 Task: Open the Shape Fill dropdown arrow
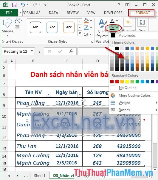tap(91, 21)
